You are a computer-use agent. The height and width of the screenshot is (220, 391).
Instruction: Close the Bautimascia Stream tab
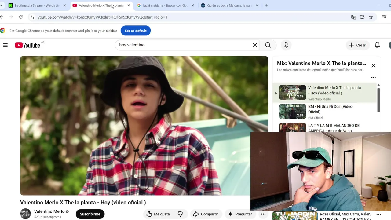click(x=64, y=5)
